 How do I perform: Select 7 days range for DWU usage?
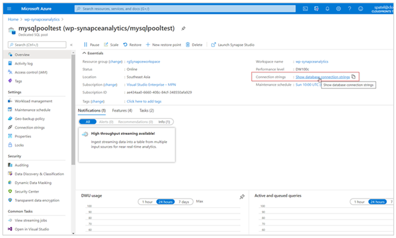184,202
